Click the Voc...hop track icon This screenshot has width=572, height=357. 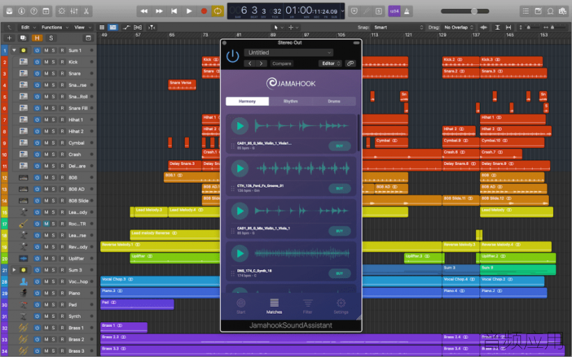click(24, 282)
